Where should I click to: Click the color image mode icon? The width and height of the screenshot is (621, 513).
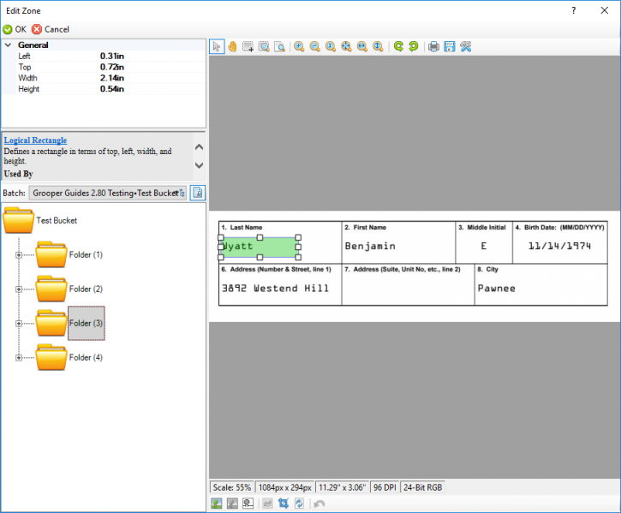click(217, 504)
